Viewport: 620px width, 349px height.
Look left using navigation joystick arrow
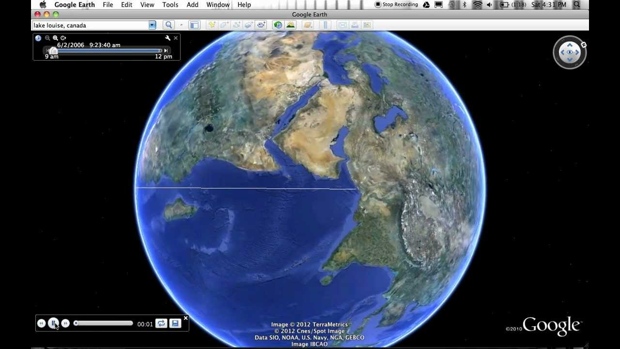coord(562,52)
